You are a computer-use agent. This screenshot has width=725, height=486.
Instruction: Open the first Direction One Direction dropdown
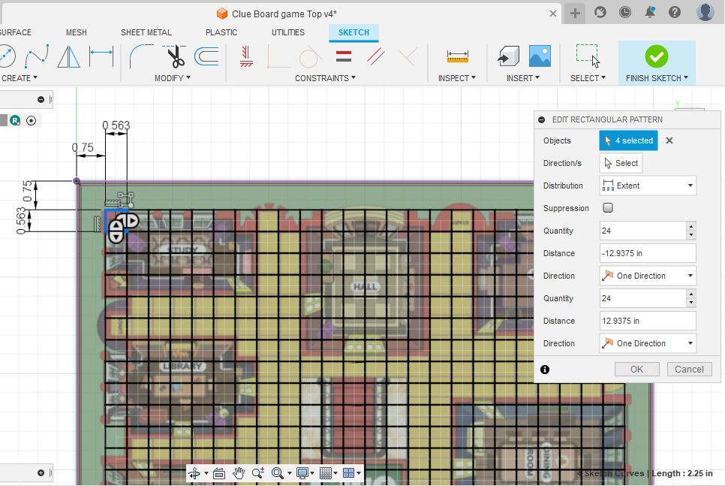click(648, 276)
